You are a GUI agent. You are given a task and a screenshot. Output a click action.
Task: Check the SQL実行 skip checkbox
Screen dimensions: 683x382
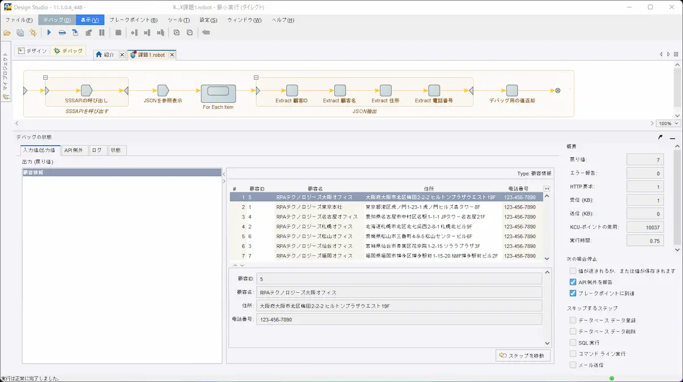(573, 343)
